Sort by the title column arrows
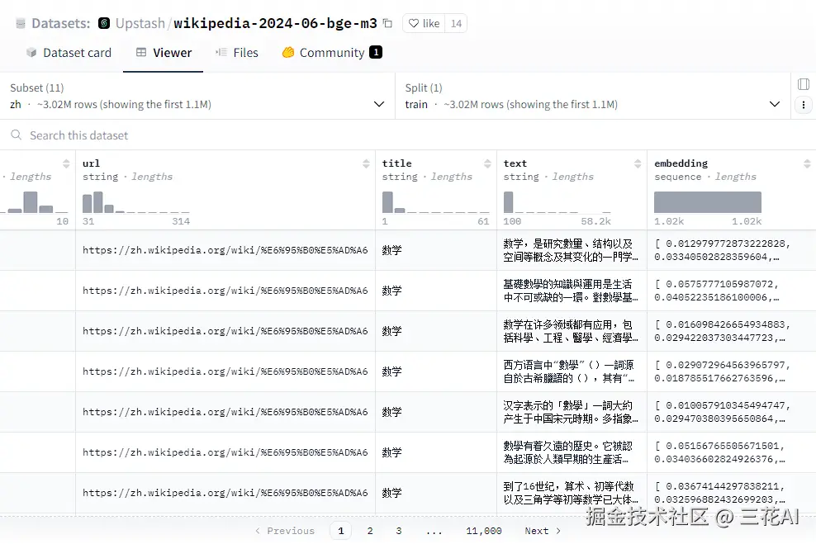Image resolution: width=816 pixels, height=544 pixels. pyautogui.click(x=487, y=163)
